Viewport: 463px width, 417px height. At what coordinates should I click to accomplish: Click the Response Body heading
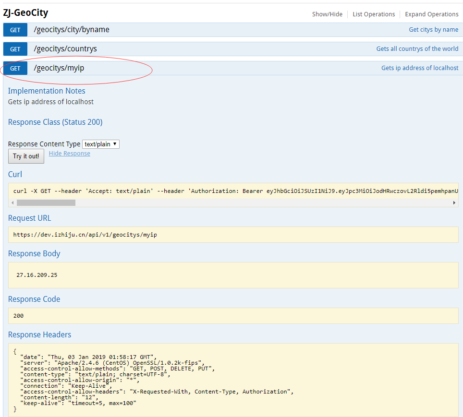point(34,253)
